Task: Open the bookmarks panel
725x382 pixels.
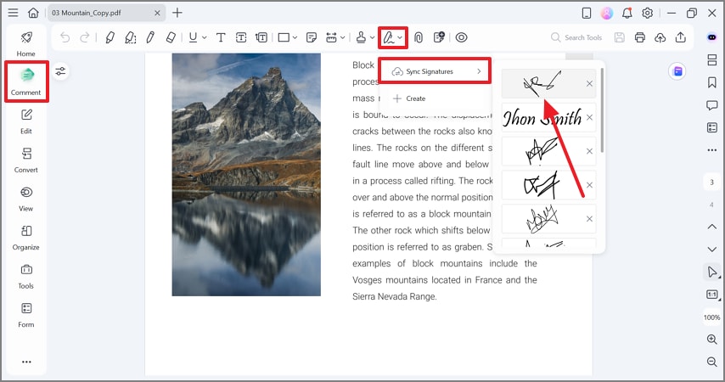Action: tap(712, 82)
